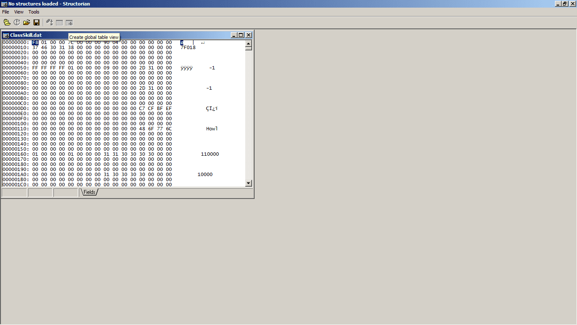Open a data file via yellow open-folder icon
Screen dimensions: 577x325
click(27, 22)
